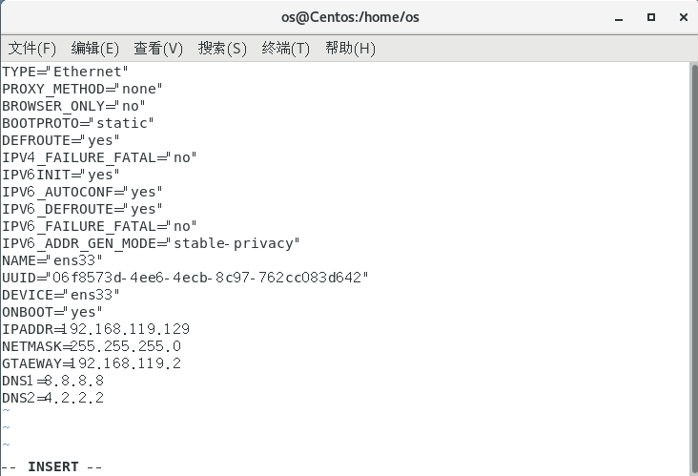Open the 帮助(H) menu

(x=350, y=49)
